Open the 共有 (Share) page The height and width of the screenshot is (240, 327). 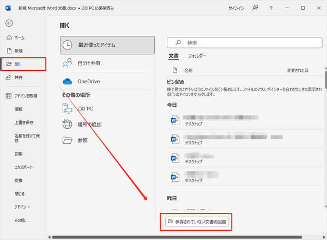click(19, 77)
